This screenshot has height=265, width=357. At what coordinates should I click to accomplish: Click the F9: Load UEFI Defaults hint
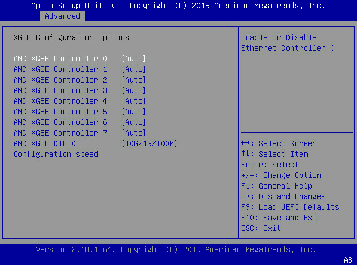(290, 207)
